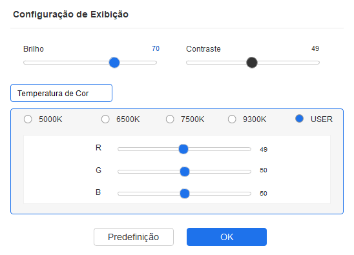Viewport: 354px width, 255px height.
Task: Click the G channel value 50
Action: point(264,170)
